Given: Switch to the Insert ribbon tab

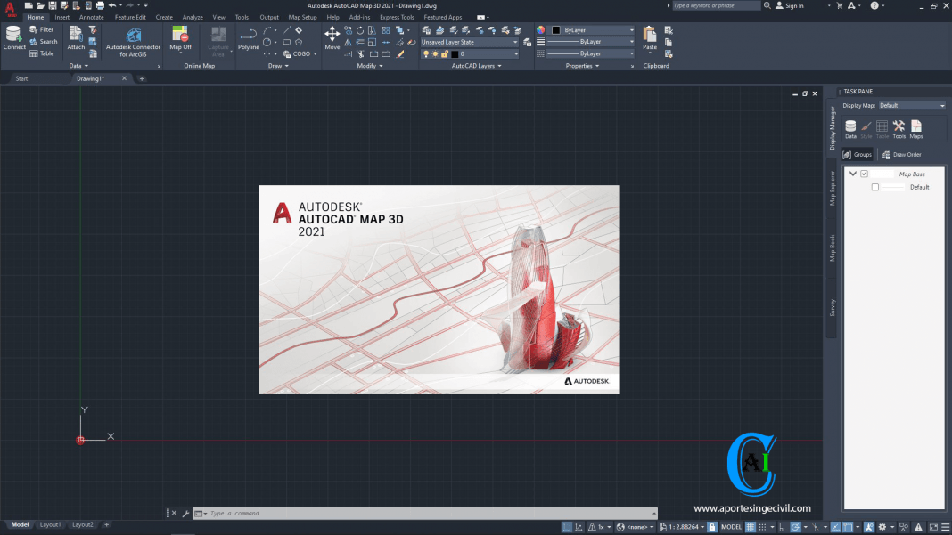Looking at the screenshot, I should click(x=62, y=16).
